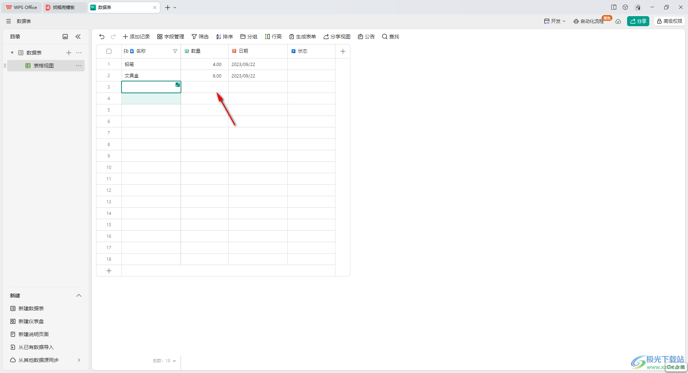Viewport: 688px width, 373px height.
Task: Open the 公告 announcement
Action: 366,37
